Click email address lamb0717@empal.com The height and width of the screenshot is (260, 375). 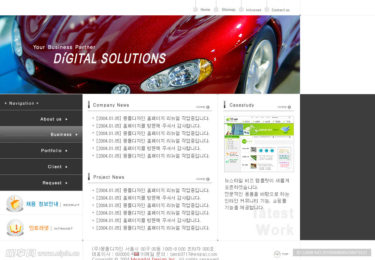tap(193, 254)
